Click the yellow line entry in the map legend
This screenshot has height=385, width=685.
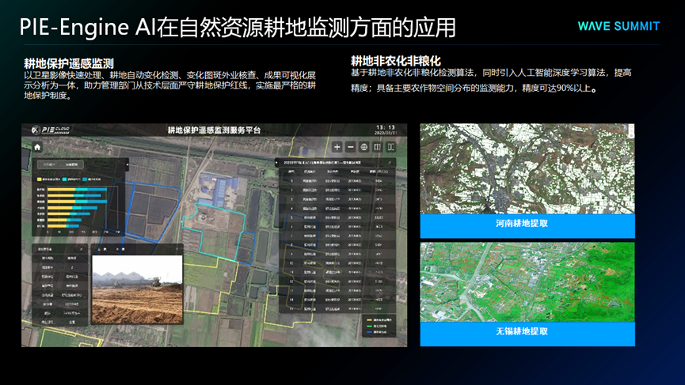pyautogui.click(x=379, y=320)
